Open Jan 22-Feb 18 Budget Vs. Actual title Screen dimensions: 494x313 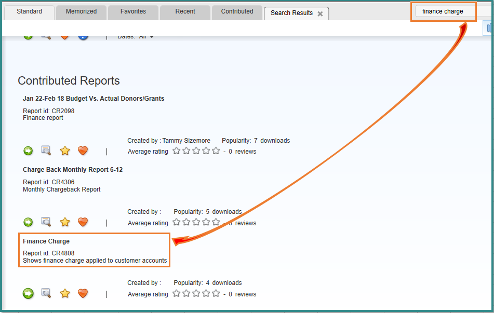pyautogui.click(x=94, y=99)
